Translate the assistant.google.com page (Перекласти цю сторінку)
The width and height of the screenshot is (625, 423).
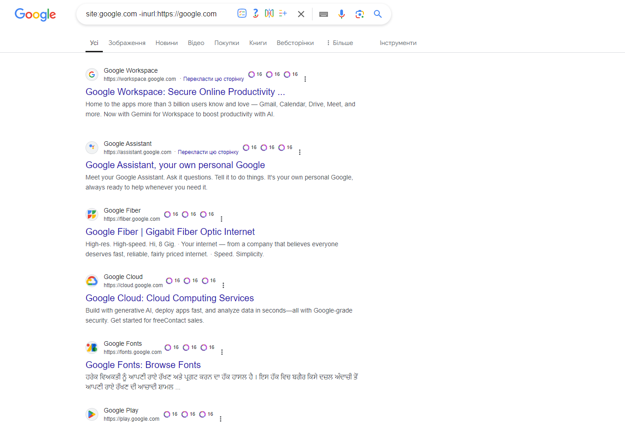(x=208, y=152)
